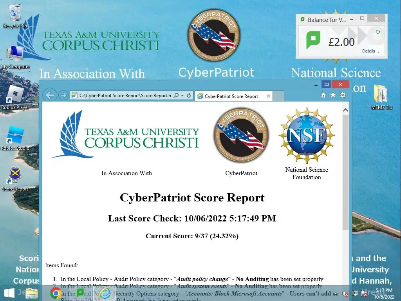The image size is (401, 301).
Task: Click the NSF logo in the report
Action: coord(307,135)
